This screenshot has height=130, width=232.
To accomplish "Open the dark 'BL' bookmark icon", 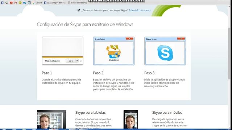I will pos(29,3).
